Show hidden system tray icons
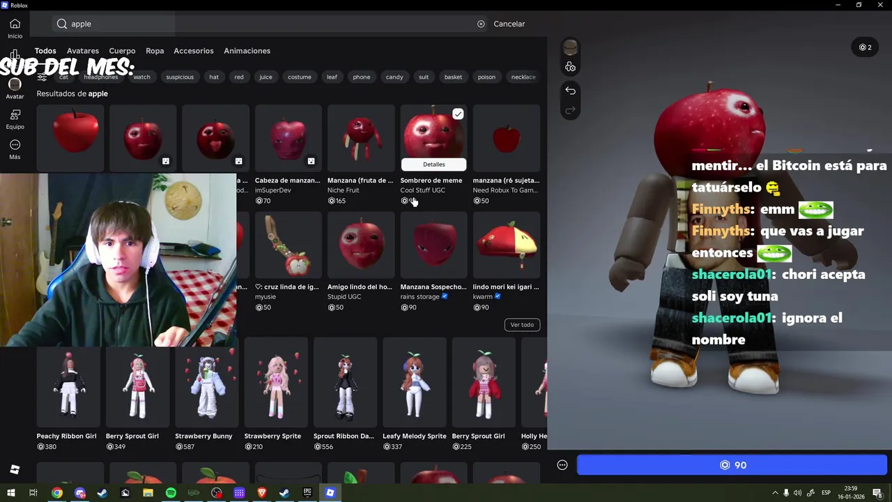This screenshot has height=502, width=892. point(775,493)
